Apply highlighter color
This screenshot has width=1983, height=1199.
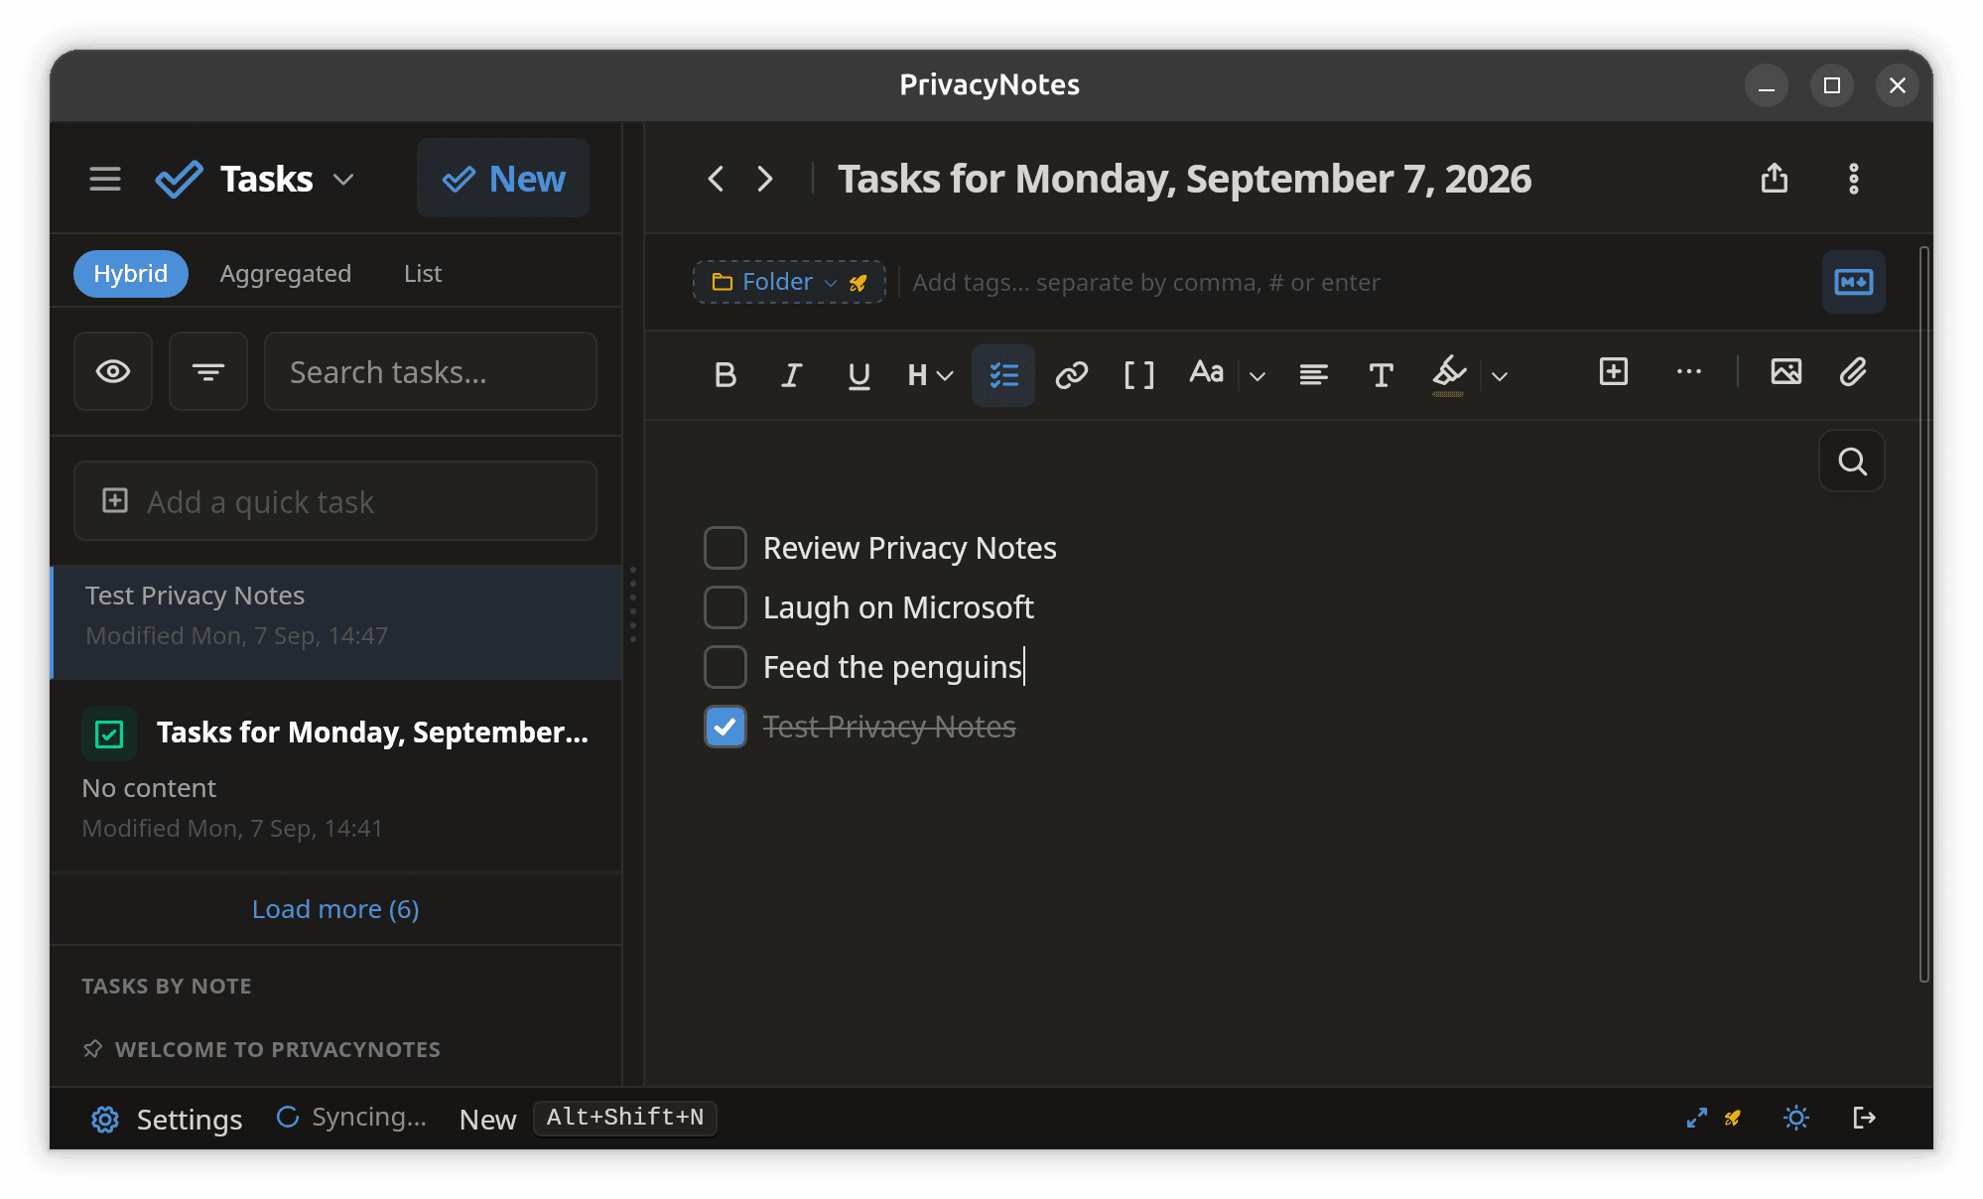click(1449, 374)
